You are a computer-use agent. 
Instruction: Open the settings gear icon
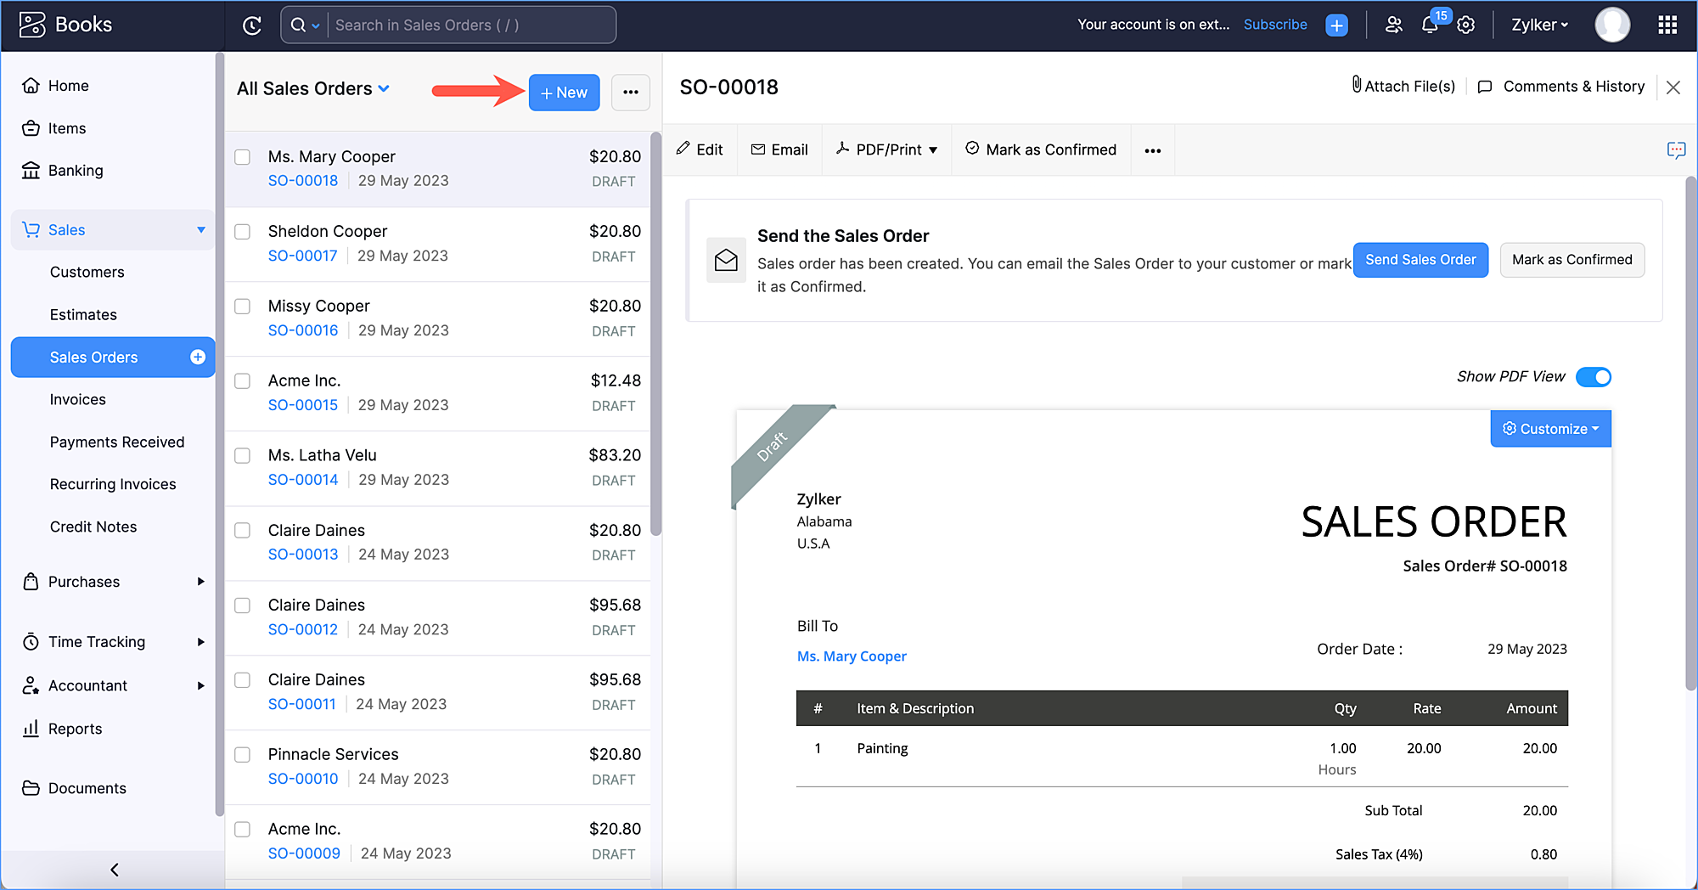point(1466,25)
